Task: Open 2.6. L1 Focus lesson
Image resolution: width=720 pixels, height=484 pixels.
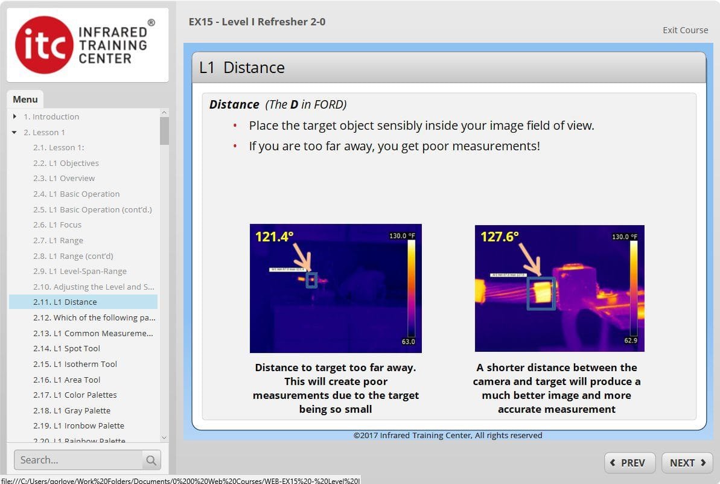Action: (x=57, y=224)
